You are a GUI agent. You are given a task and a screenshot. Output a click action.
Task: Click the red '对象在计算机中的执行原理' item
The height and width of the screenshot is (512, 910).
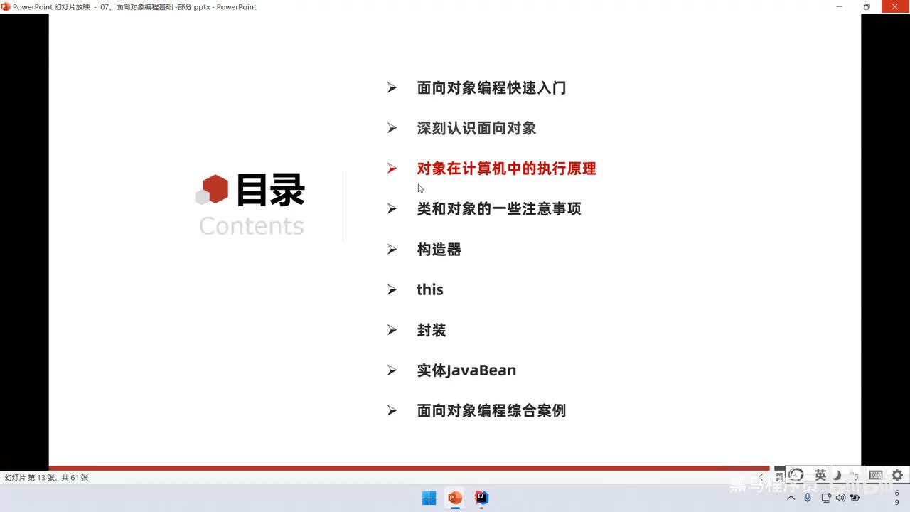pos(506,169)
